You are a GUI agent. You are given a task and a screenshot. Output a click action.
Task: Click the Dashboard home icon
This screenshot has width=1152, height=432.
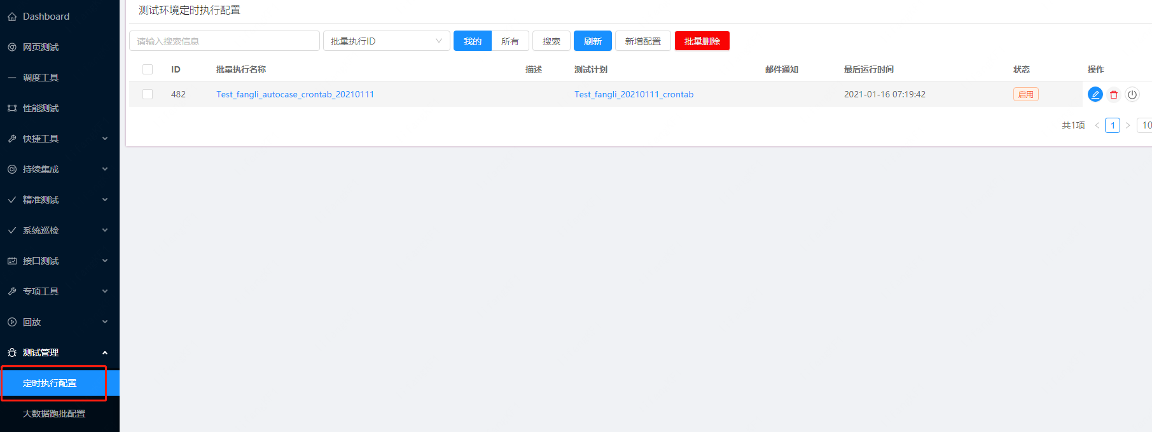[x=12, y=17]
